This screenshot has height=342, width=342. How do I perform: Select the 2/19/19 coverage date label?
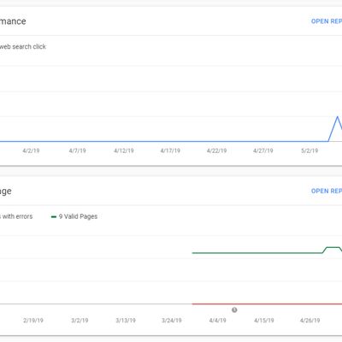33,321
